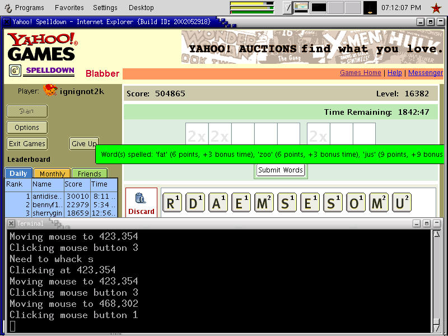Image resolution: width=448 pixels, height=336 pixels.
Task: Pick the D letter tile
Action: (195, 203)
